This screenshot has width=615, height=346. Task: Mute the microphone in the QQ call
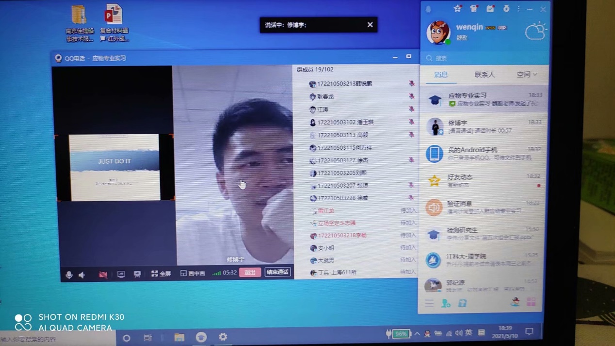[x=69, y=275]
